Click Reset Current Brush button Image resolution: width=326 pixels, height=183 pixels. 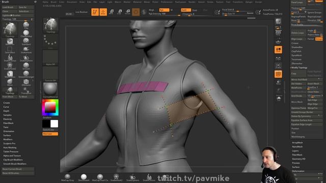[x=18, y=169]
